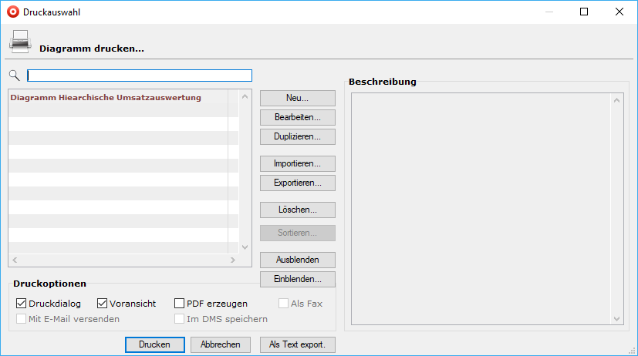Click the printer icon in header
The image size is (638, 356).
pyautogui.click(x=20, y=42)
